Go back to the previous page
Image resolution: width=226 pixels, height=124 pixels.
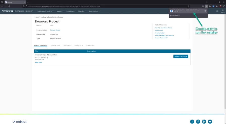coord(2,6)
